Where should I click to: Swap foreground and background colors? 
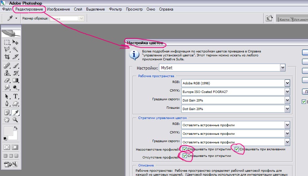tap(16, 128)
